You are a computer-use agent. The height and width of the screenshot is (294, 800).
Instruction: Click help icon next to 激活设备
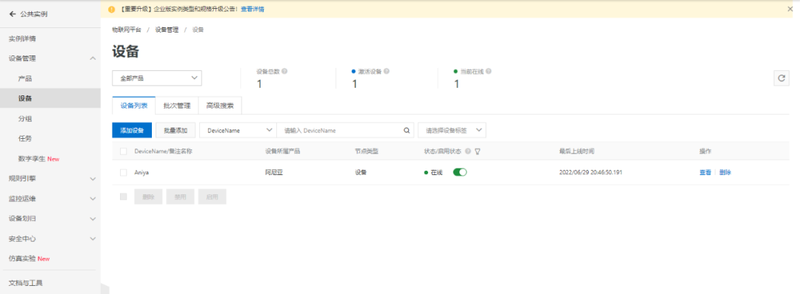(387, 71)
